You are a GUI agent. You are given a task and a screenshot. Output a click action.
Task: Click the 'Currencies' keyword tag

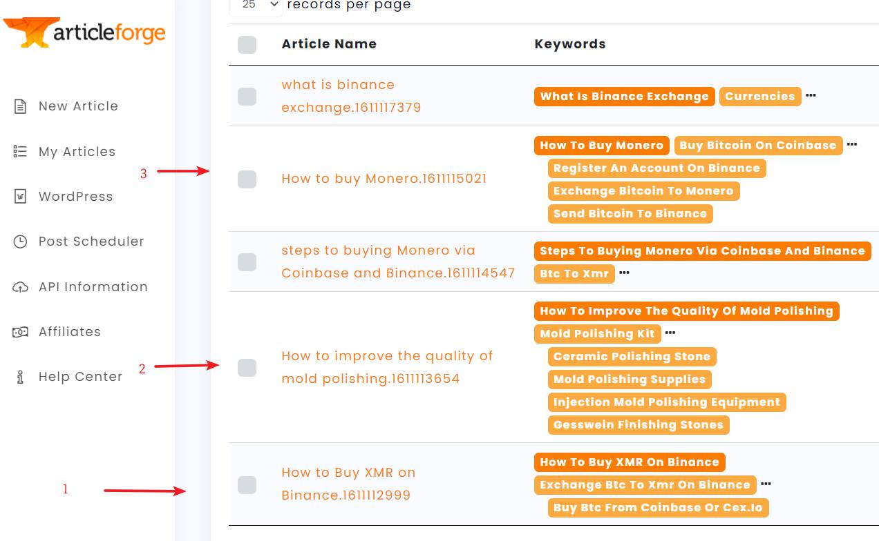760,97
